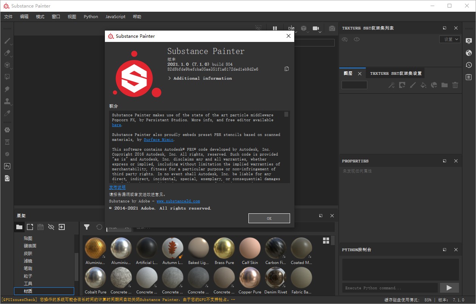Screen dimensions: 476x304
Task: Click the hourglass baking icon in left toolbar
Action: click(x=7, y=142)
